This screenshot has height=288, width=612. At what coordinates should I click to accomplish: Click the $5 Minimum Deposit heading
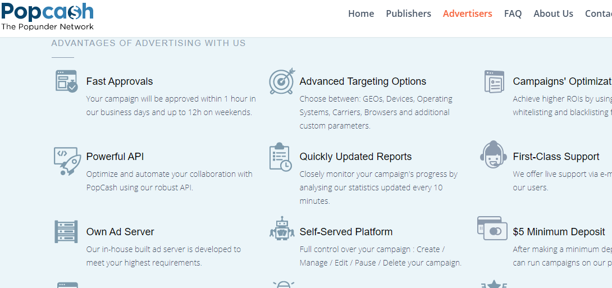559,232
